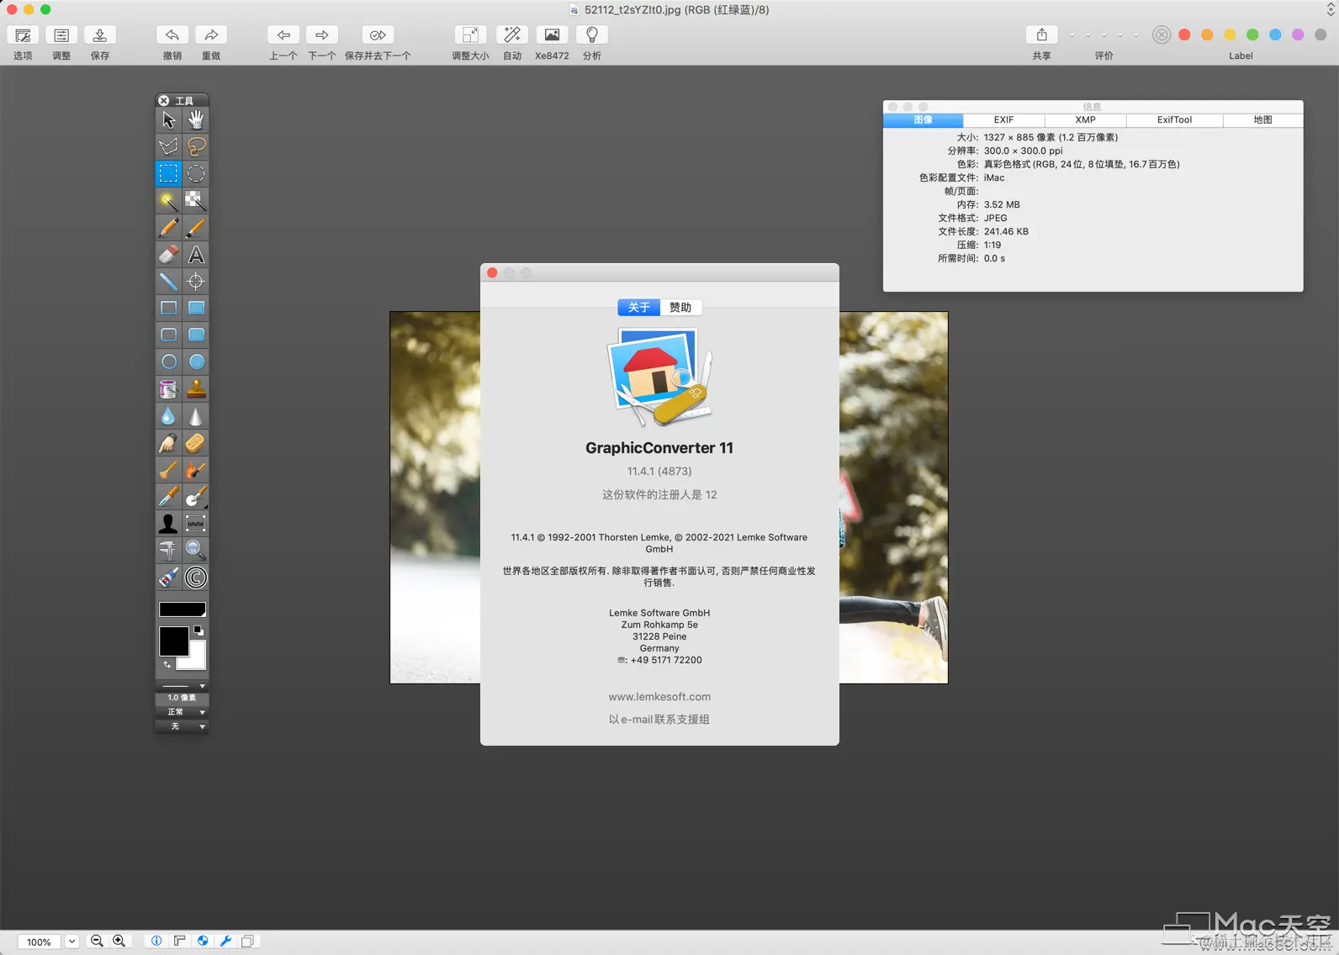Screen dimensions: 1339x955
Task: Choose the caliper measure tool
Action: [x=168, y=551]
